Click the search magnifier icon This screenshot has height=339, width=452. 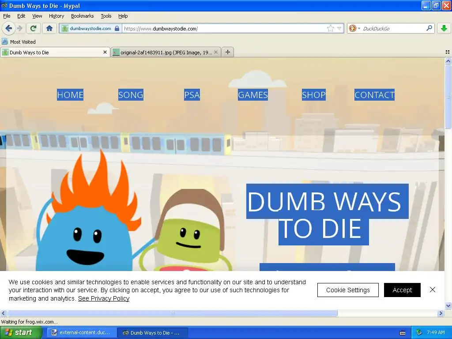point(429,28)
